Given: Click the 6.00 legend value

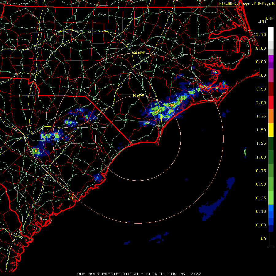Looking at the screenshot, I should [x=261, y=62].
